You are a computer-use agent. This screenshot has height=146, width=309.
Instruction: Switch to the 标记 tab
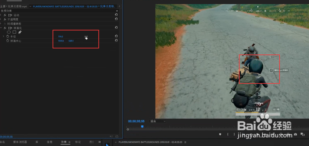point(78,142)
